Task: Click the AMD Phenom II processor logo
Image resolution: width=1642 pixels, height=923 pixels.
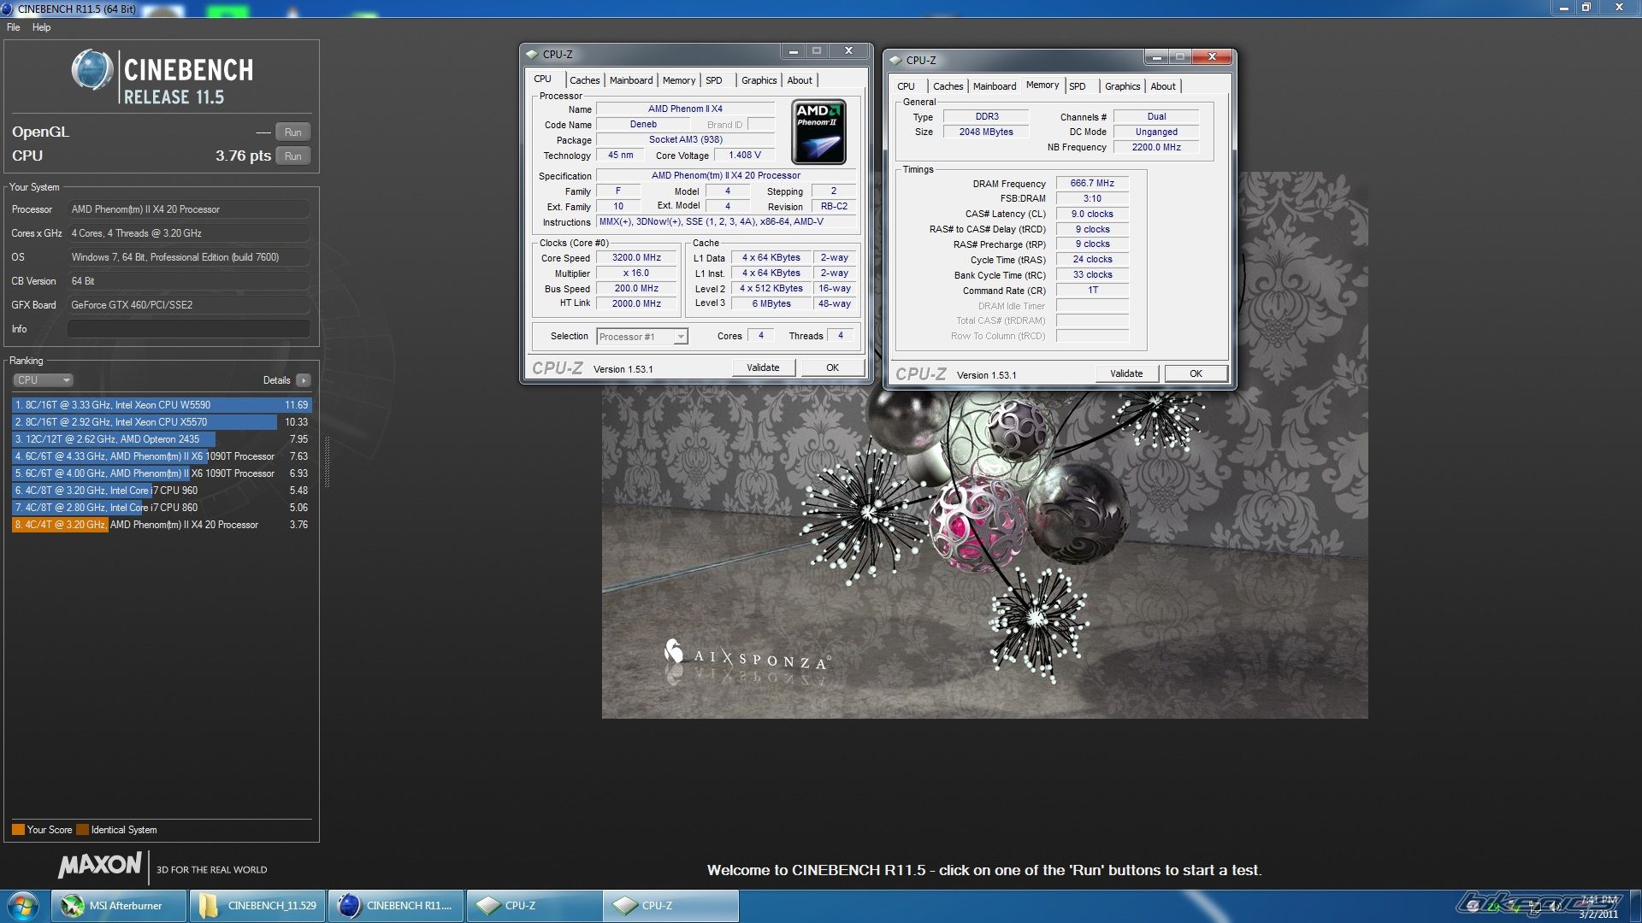Action: tap(818, 132)
